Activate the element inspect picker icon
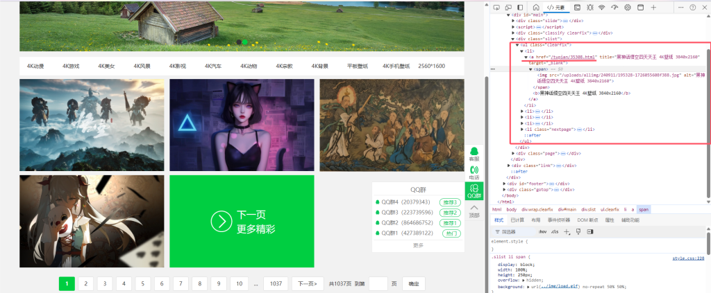 tap(496, 7)
